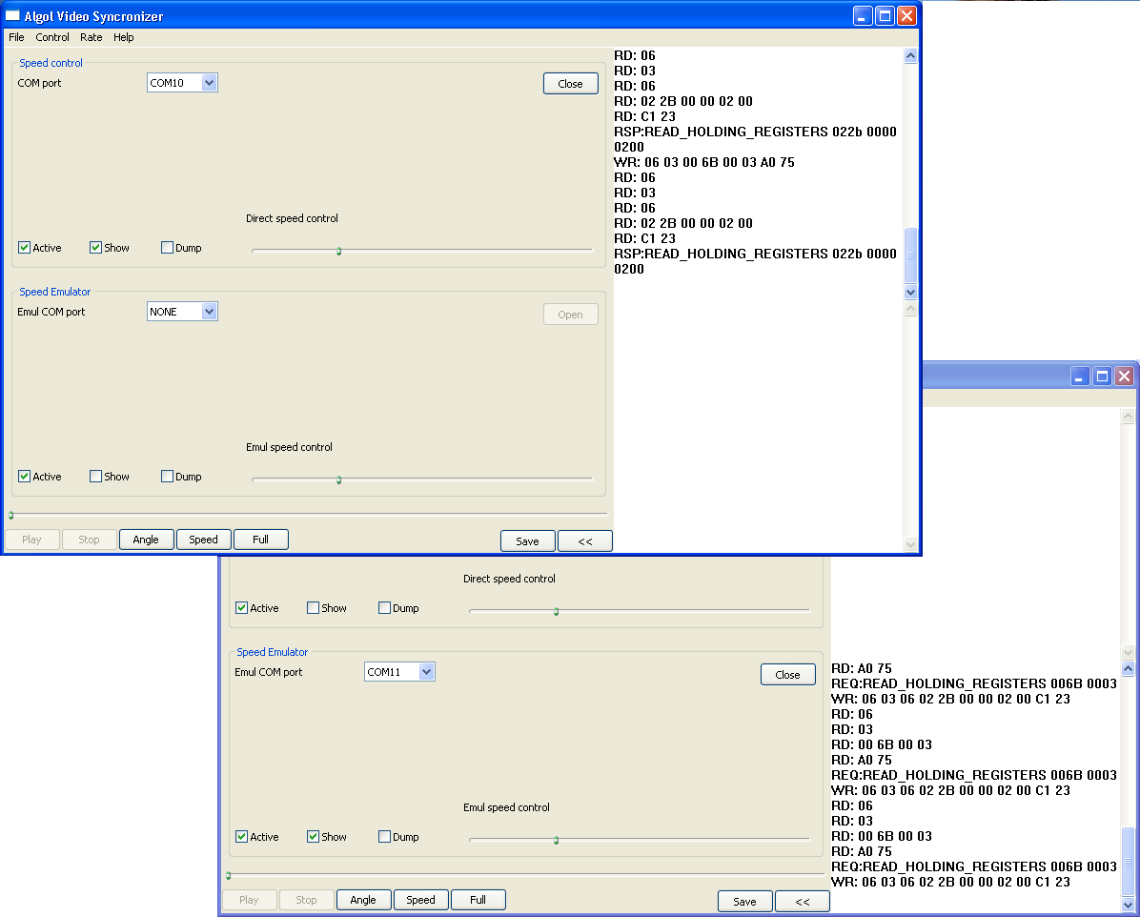
Task: Click the title bar application icon
Action: [x=12, y=15]
